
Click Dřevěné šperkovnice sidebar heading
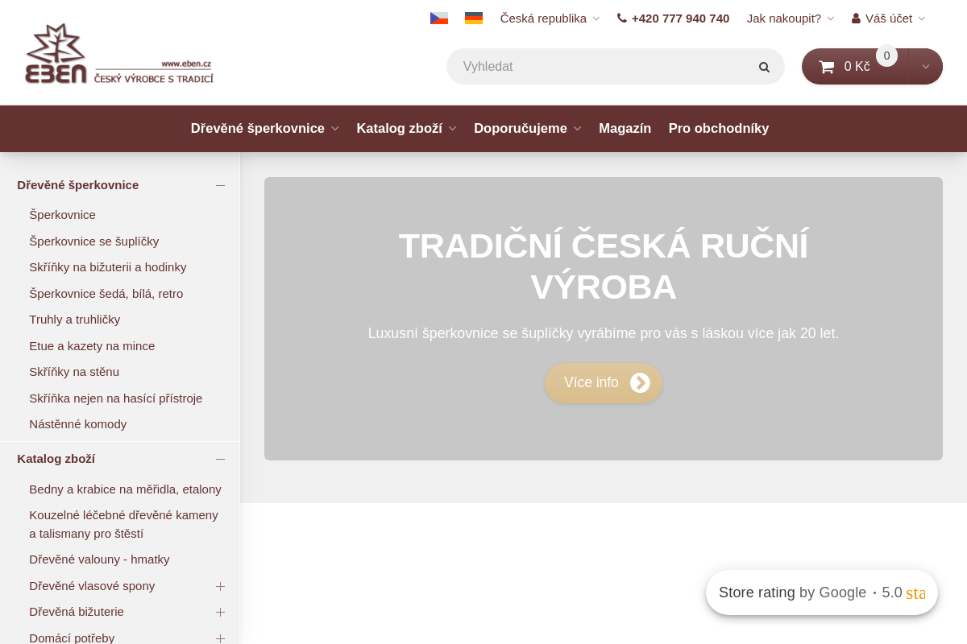tap(77, 185)
